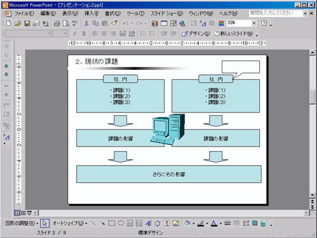Click the 新しいスライド button
317x238 pixels.
(x=234, y=34)
